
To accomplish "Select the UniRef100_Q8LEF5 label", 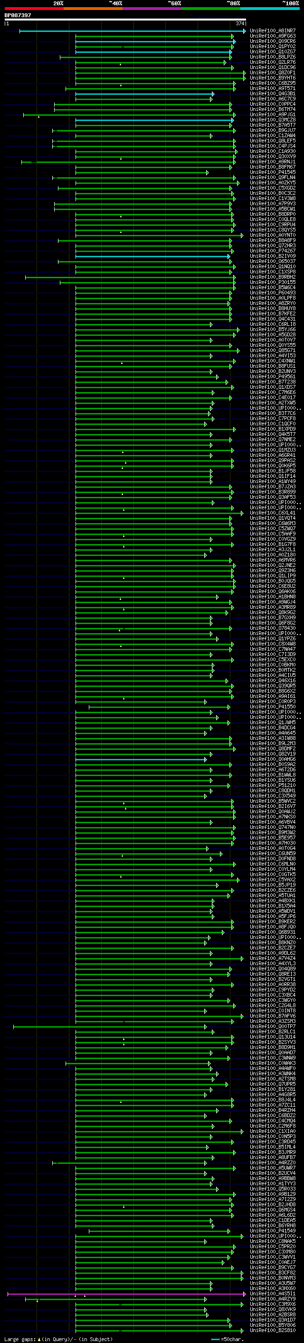I will click(x=273, y=141).
